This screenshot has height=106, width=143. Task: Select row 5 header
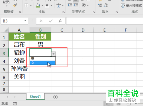pyautogui.click(x=4, y=69)
